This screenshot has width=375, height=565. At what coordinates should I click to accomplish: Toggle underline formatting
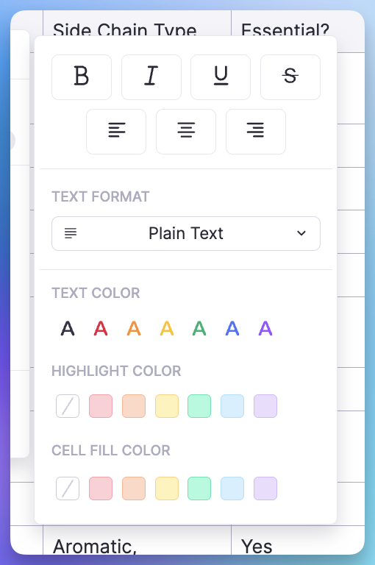(x=221, y=77)
